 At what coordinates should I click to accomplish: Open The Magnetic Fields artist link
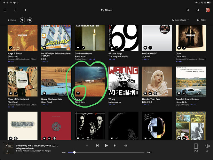[x=118, y=56]
